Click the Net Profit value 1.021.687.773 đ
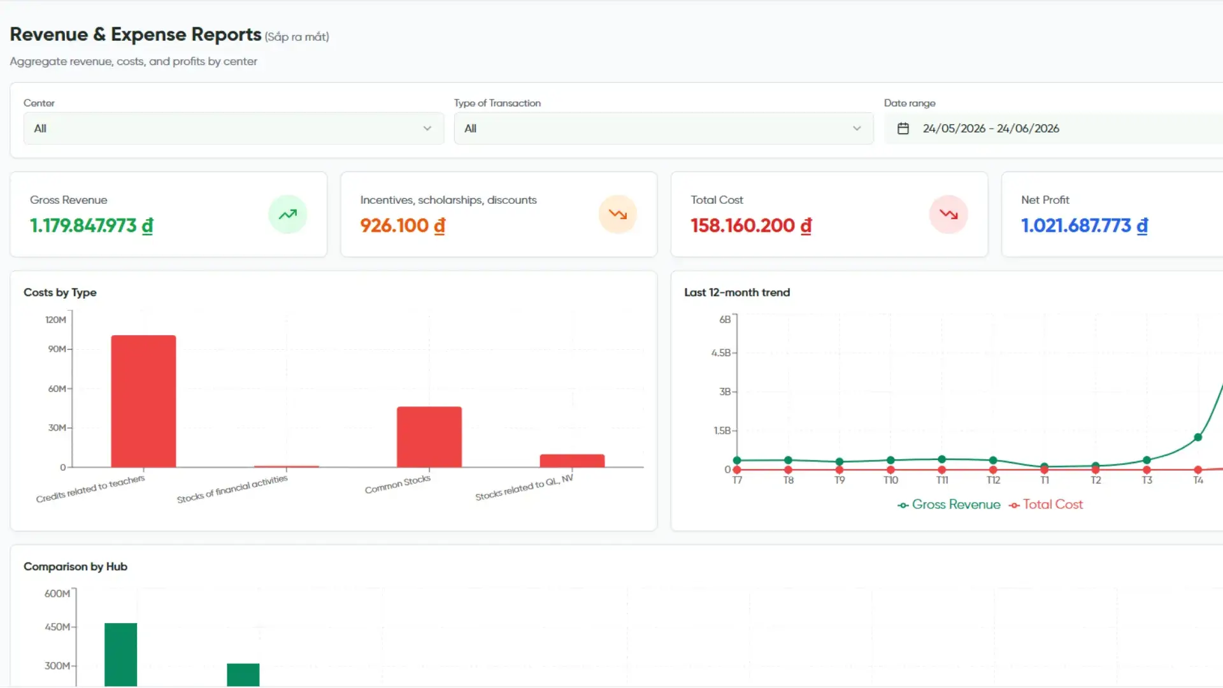The height and width of the screenshot is (688, 1223). (1084, 226)
